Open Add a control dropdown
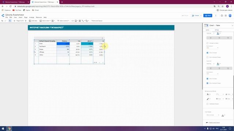Image resolution: width=234 pixels, height=131 pixels. (63, 21)
